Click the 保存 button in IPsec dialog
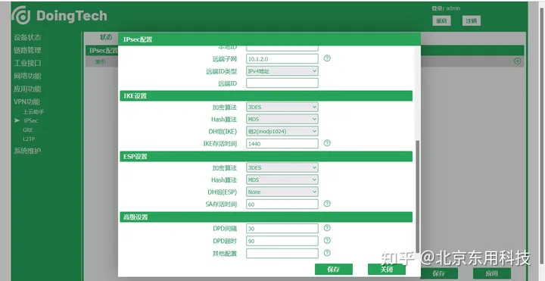This screenshot has height=281, width=545. [334, 269]
